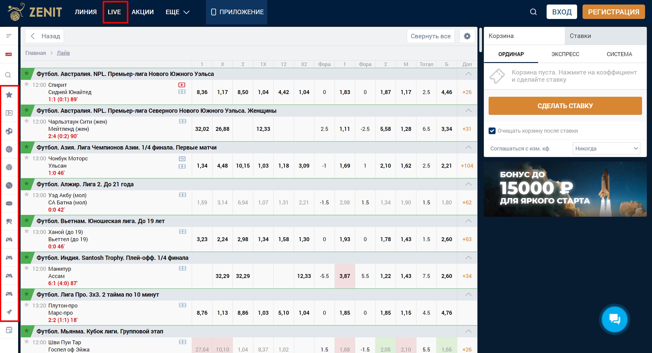
Task: Click the Лайв breadcrumb link
Action: click(x=63, y=53)
